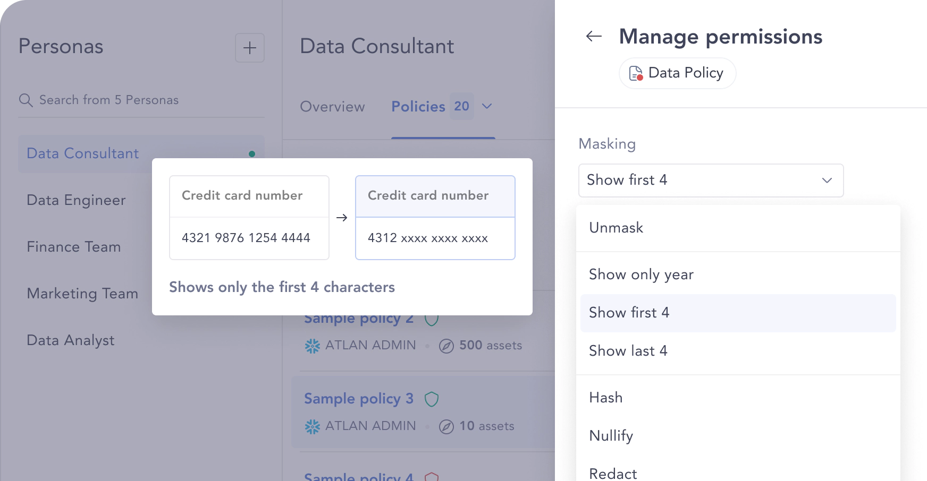Click snowflake icon in Sample policy 3 row
Viewport: 927px width, 481px height.
(x=313, y=427)
